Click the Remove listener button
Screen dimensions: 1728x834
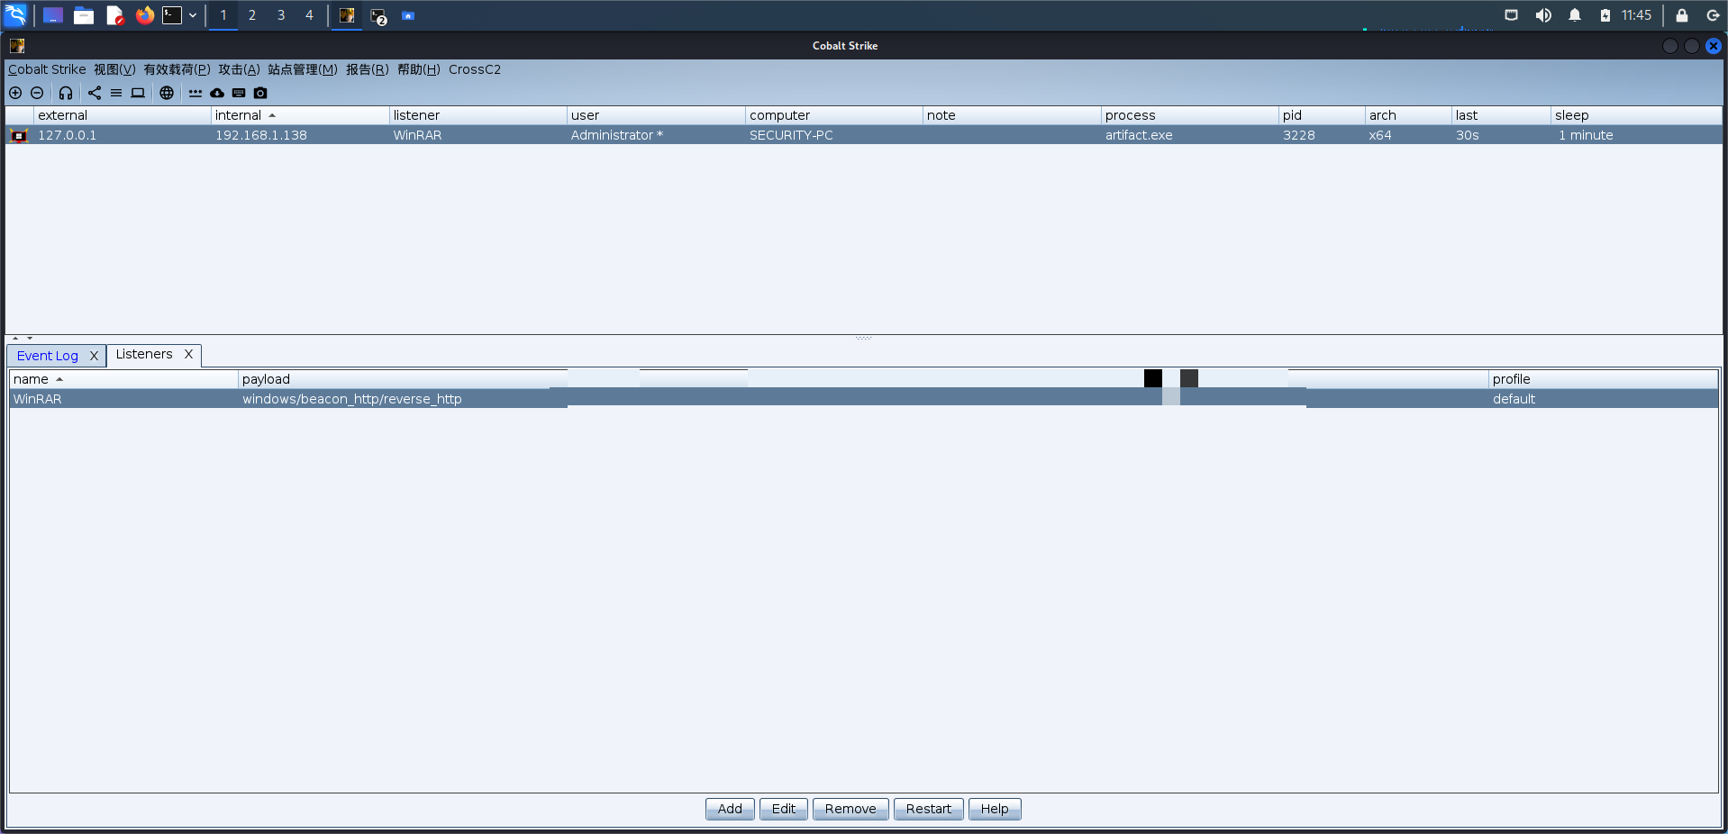(x=850, y=809)
